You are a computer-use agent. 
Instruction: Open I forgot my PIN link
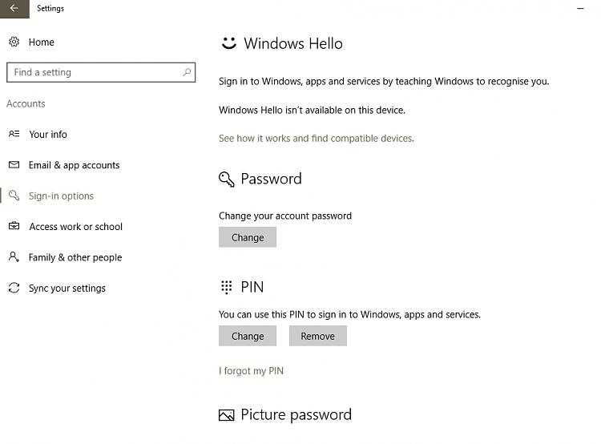[251, 371]
